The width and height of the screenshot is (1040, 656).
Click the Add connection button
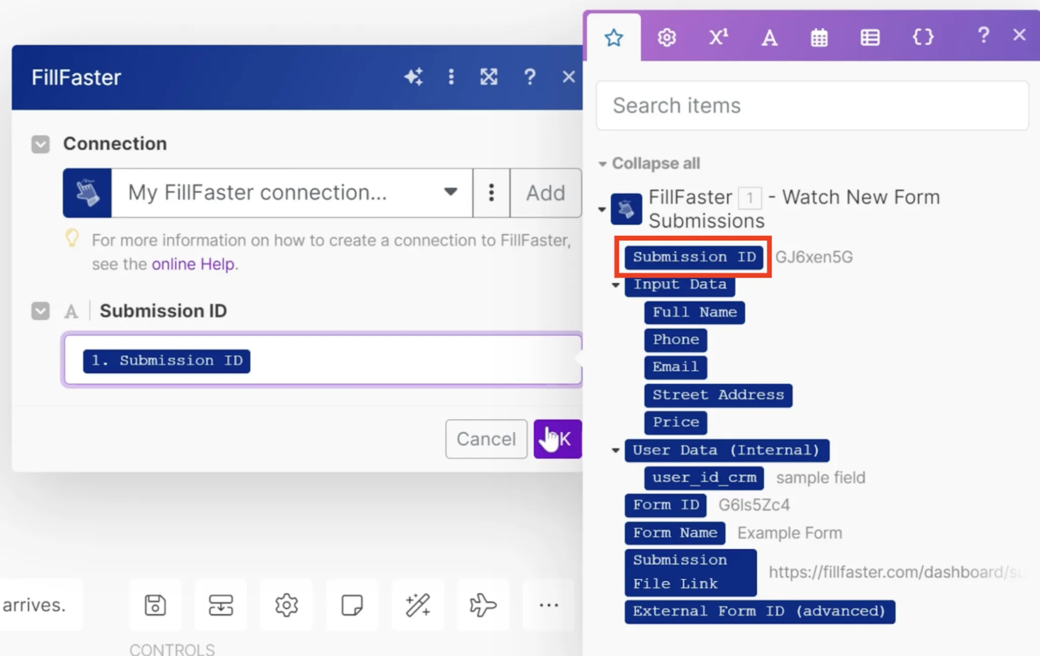(x=545, y=193)
